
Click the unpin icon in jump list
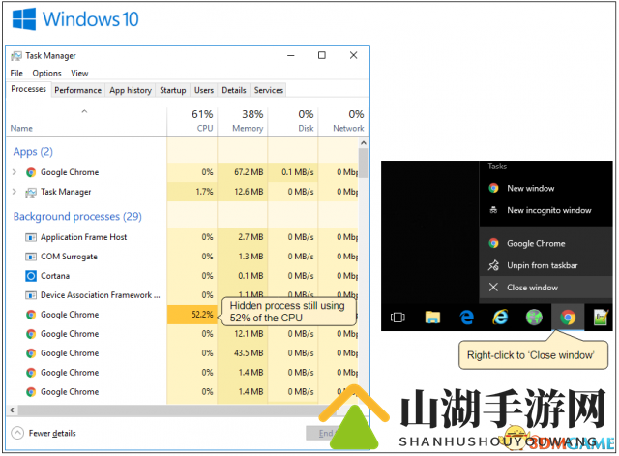coord(493,265)
